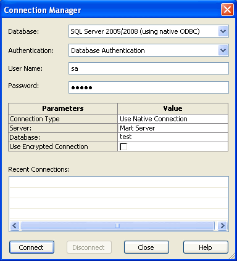Image resolution: width=237 pixels, height=261 pixels.
Task: Click the left arrow of Recent Connections scrollbar
Action: point(15,226)
